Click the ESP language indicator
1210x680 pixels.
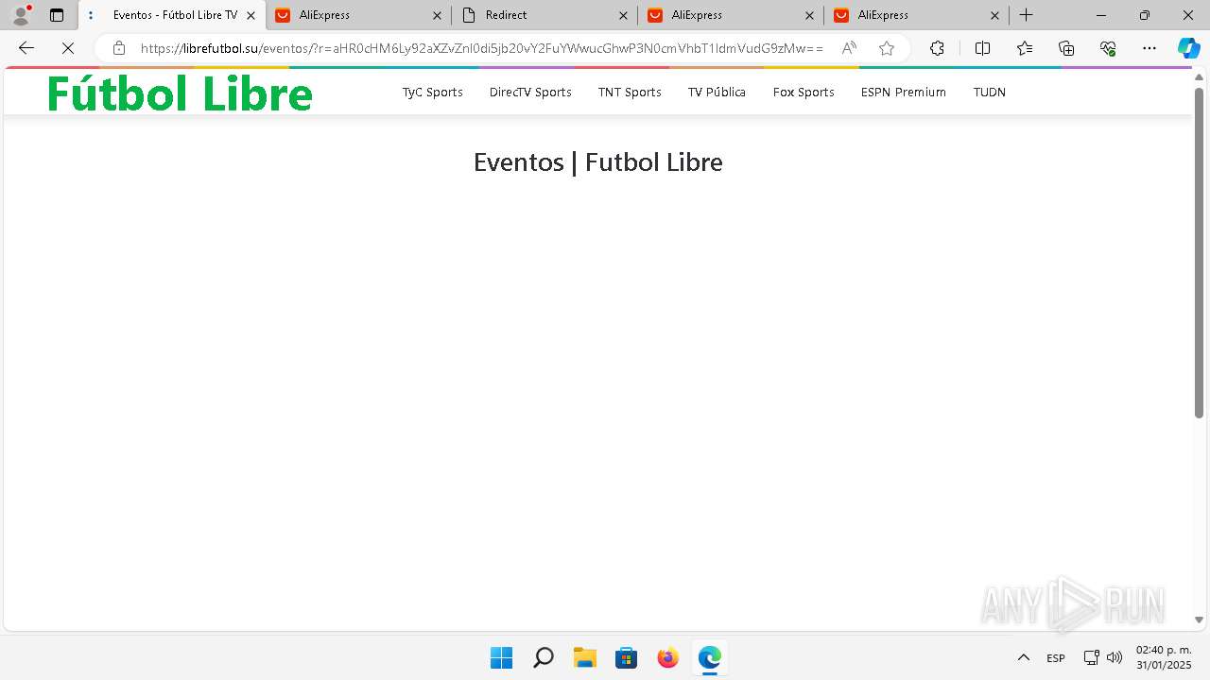point(1056,658)
